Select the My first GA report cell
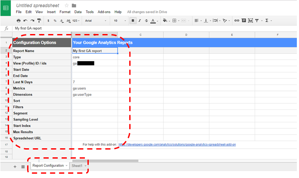 point(95,50)
